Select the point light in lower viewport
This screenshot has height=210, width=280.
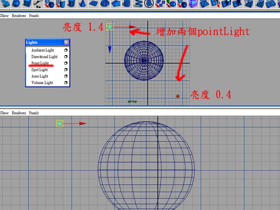tap(59, 123)
